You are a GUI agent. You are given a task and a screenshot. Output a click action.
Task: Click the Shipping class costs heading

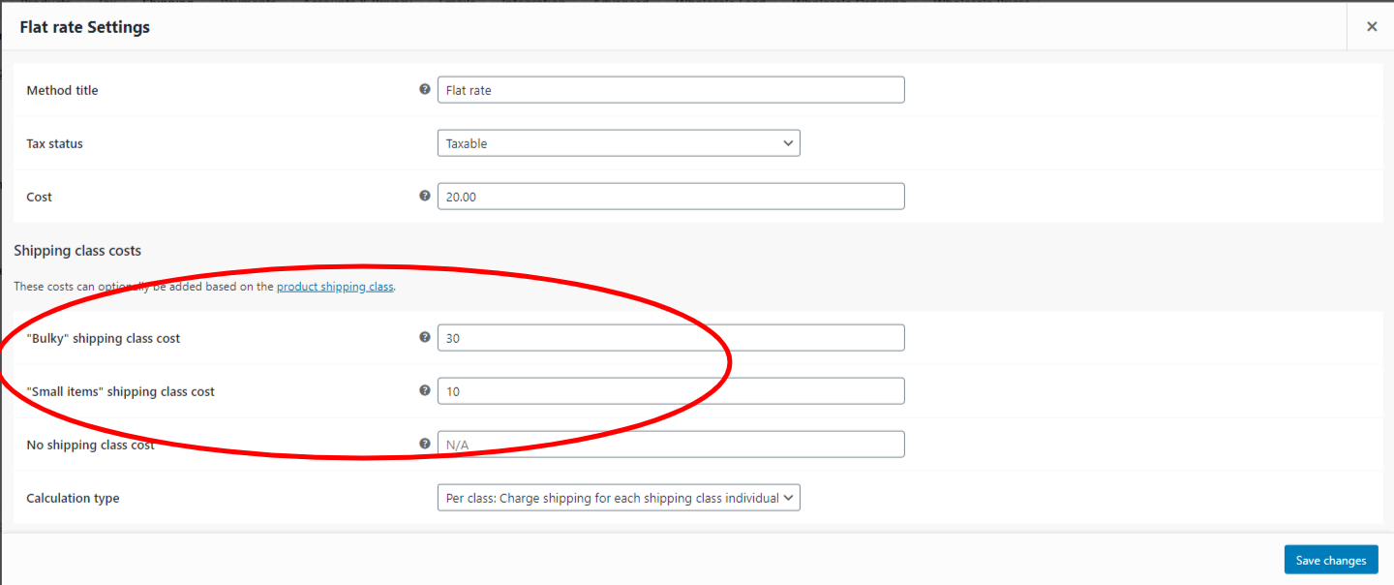(77, 251)
